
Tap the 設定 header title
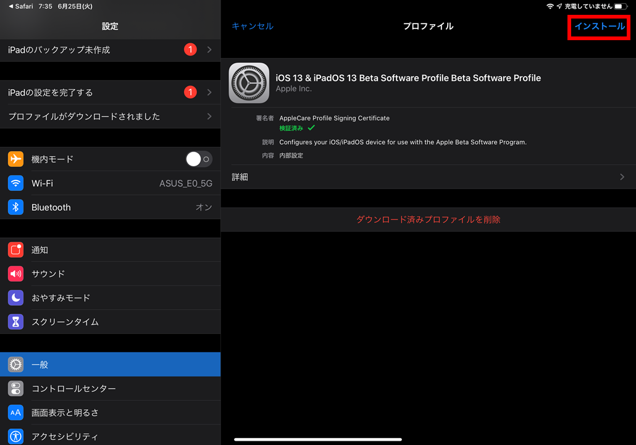click(x=110, y=27)
